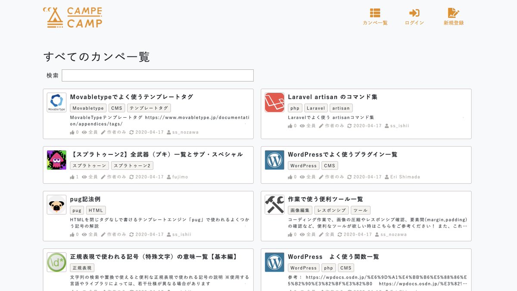Open the 新規登録 sign-up icon
The height and width of the screenshot is (291, 517).
point(454,13)
